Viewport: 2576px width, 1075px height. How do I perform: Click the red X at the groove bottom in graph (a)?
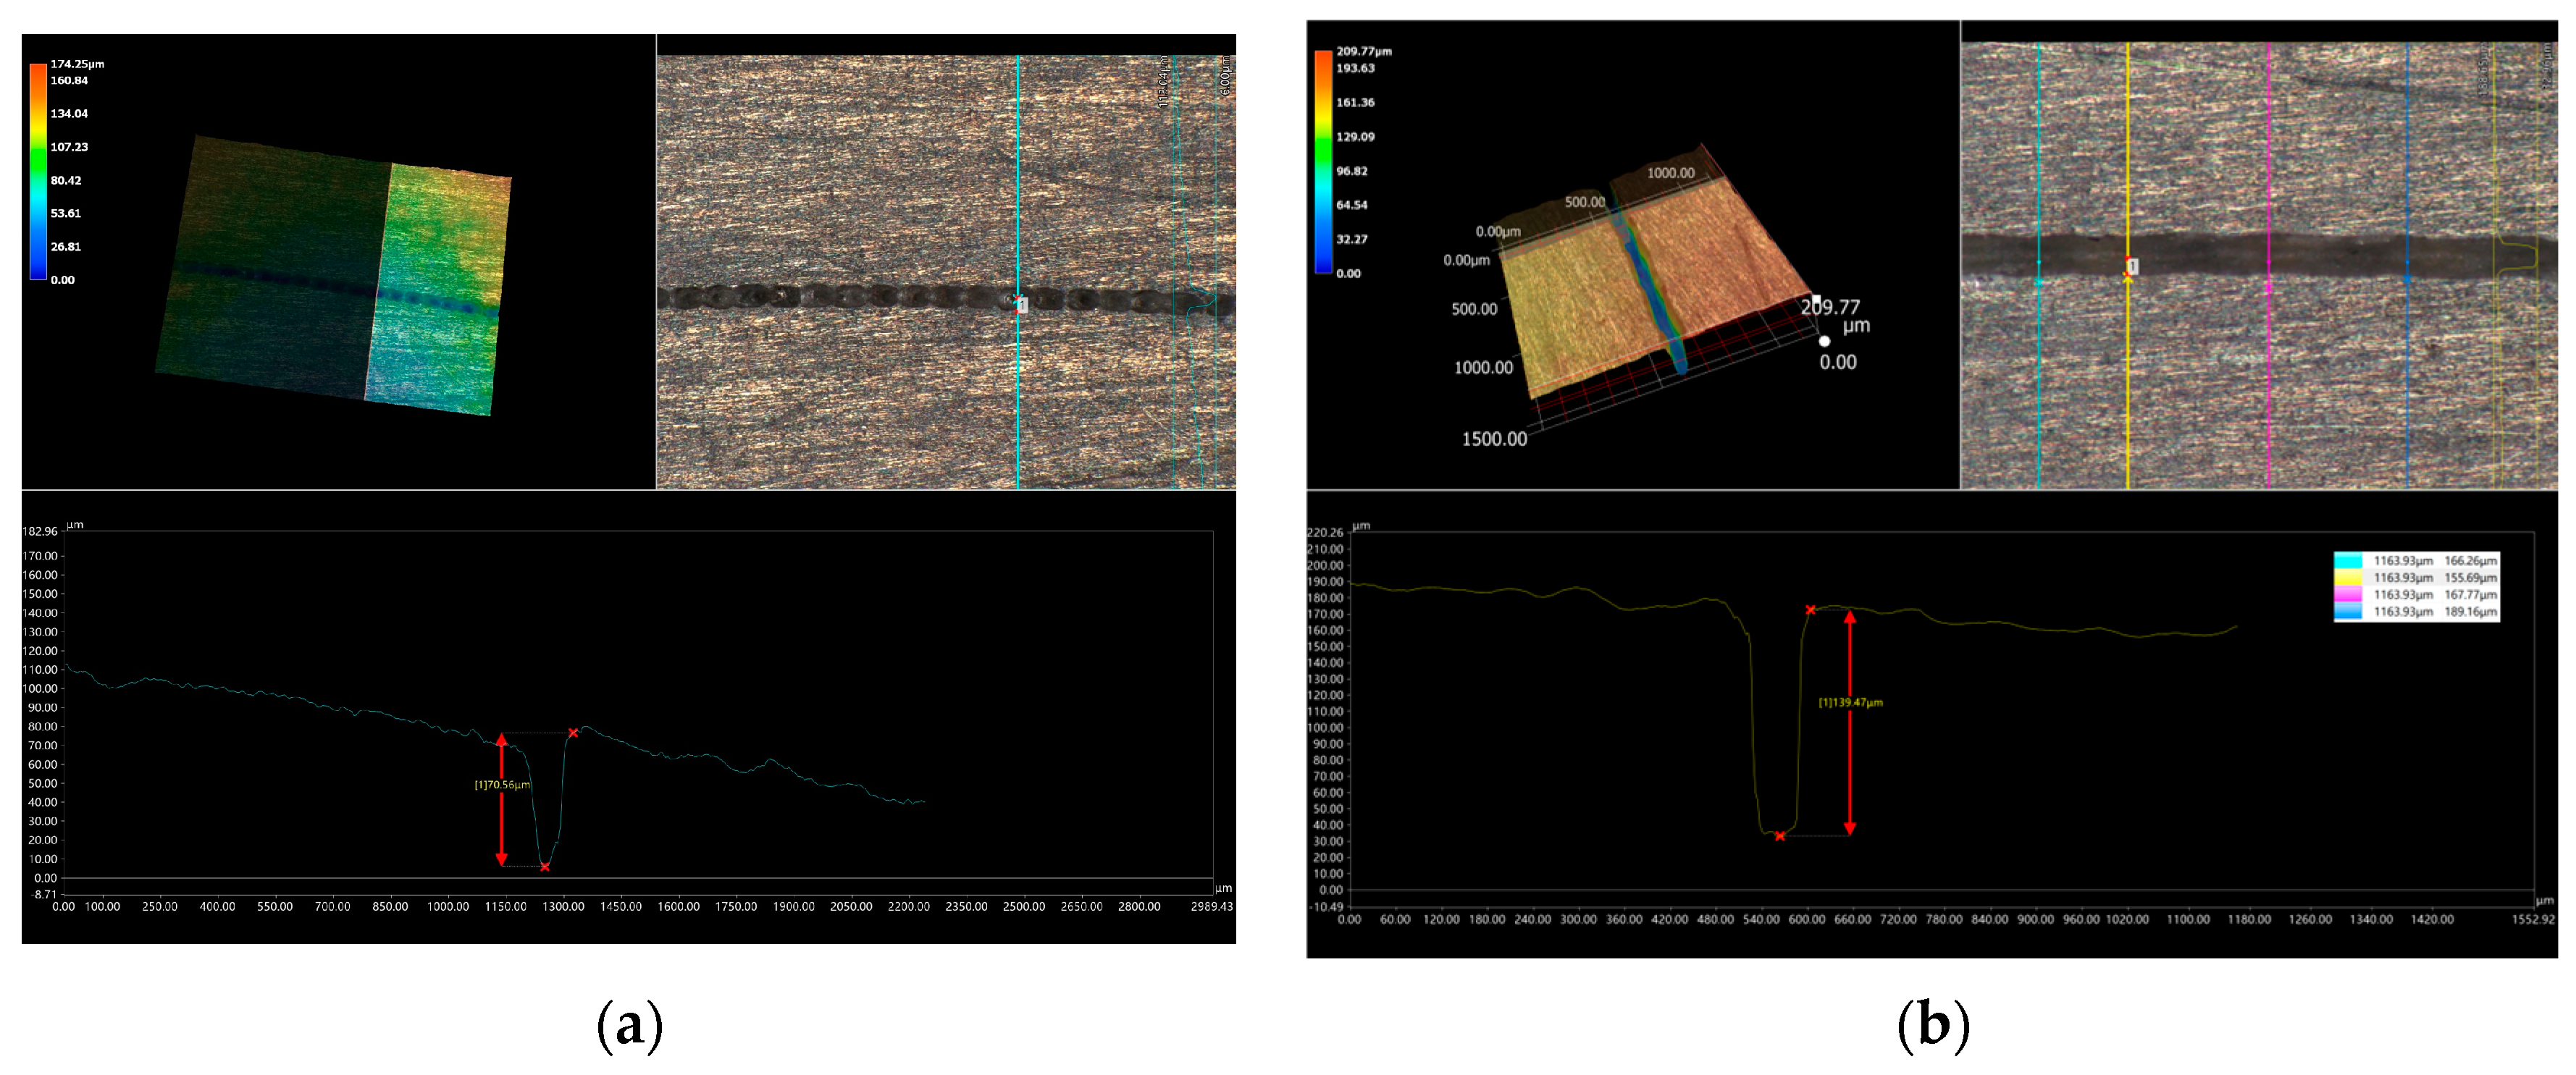pos(545,867)
